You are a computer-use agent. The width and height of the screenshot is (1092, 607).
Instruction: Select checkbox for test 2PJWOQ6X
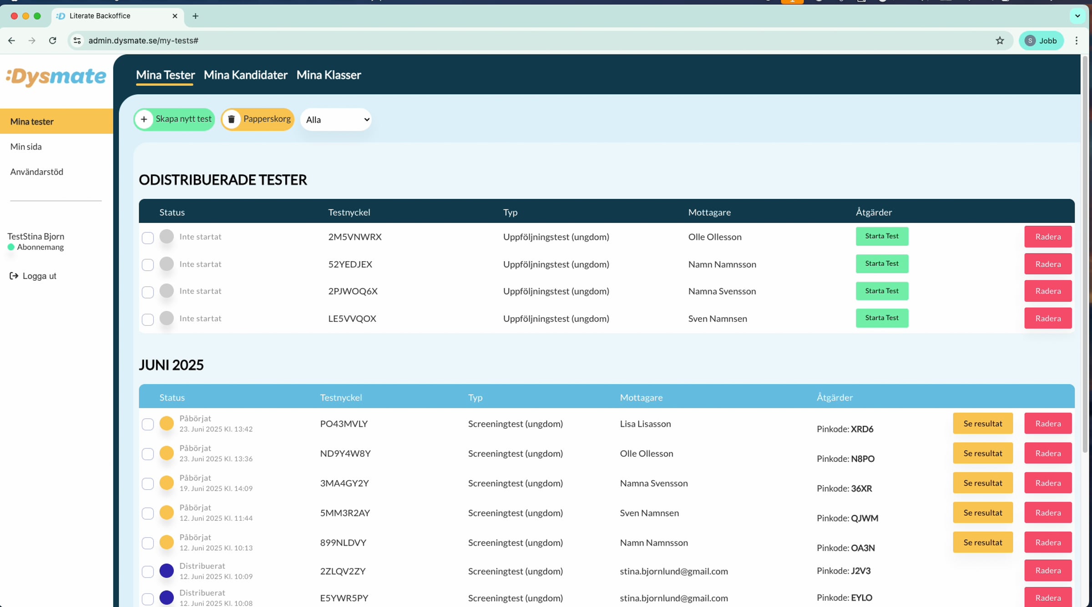click(148, 292)
